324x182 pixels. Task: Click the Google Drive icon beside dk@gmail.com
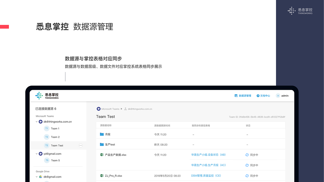tap(40, 177)
